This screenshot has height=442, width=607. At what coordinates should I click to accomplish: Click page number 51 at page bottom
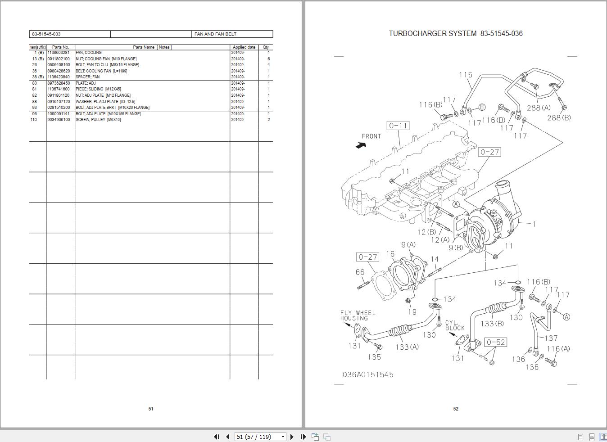point(151,409)
